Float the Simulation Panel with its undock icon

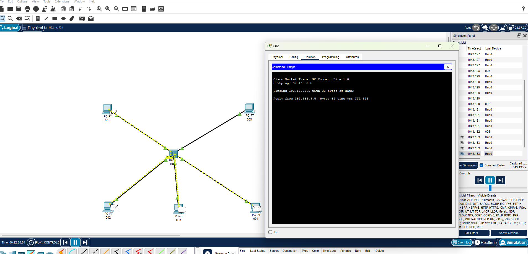point(519,36)
